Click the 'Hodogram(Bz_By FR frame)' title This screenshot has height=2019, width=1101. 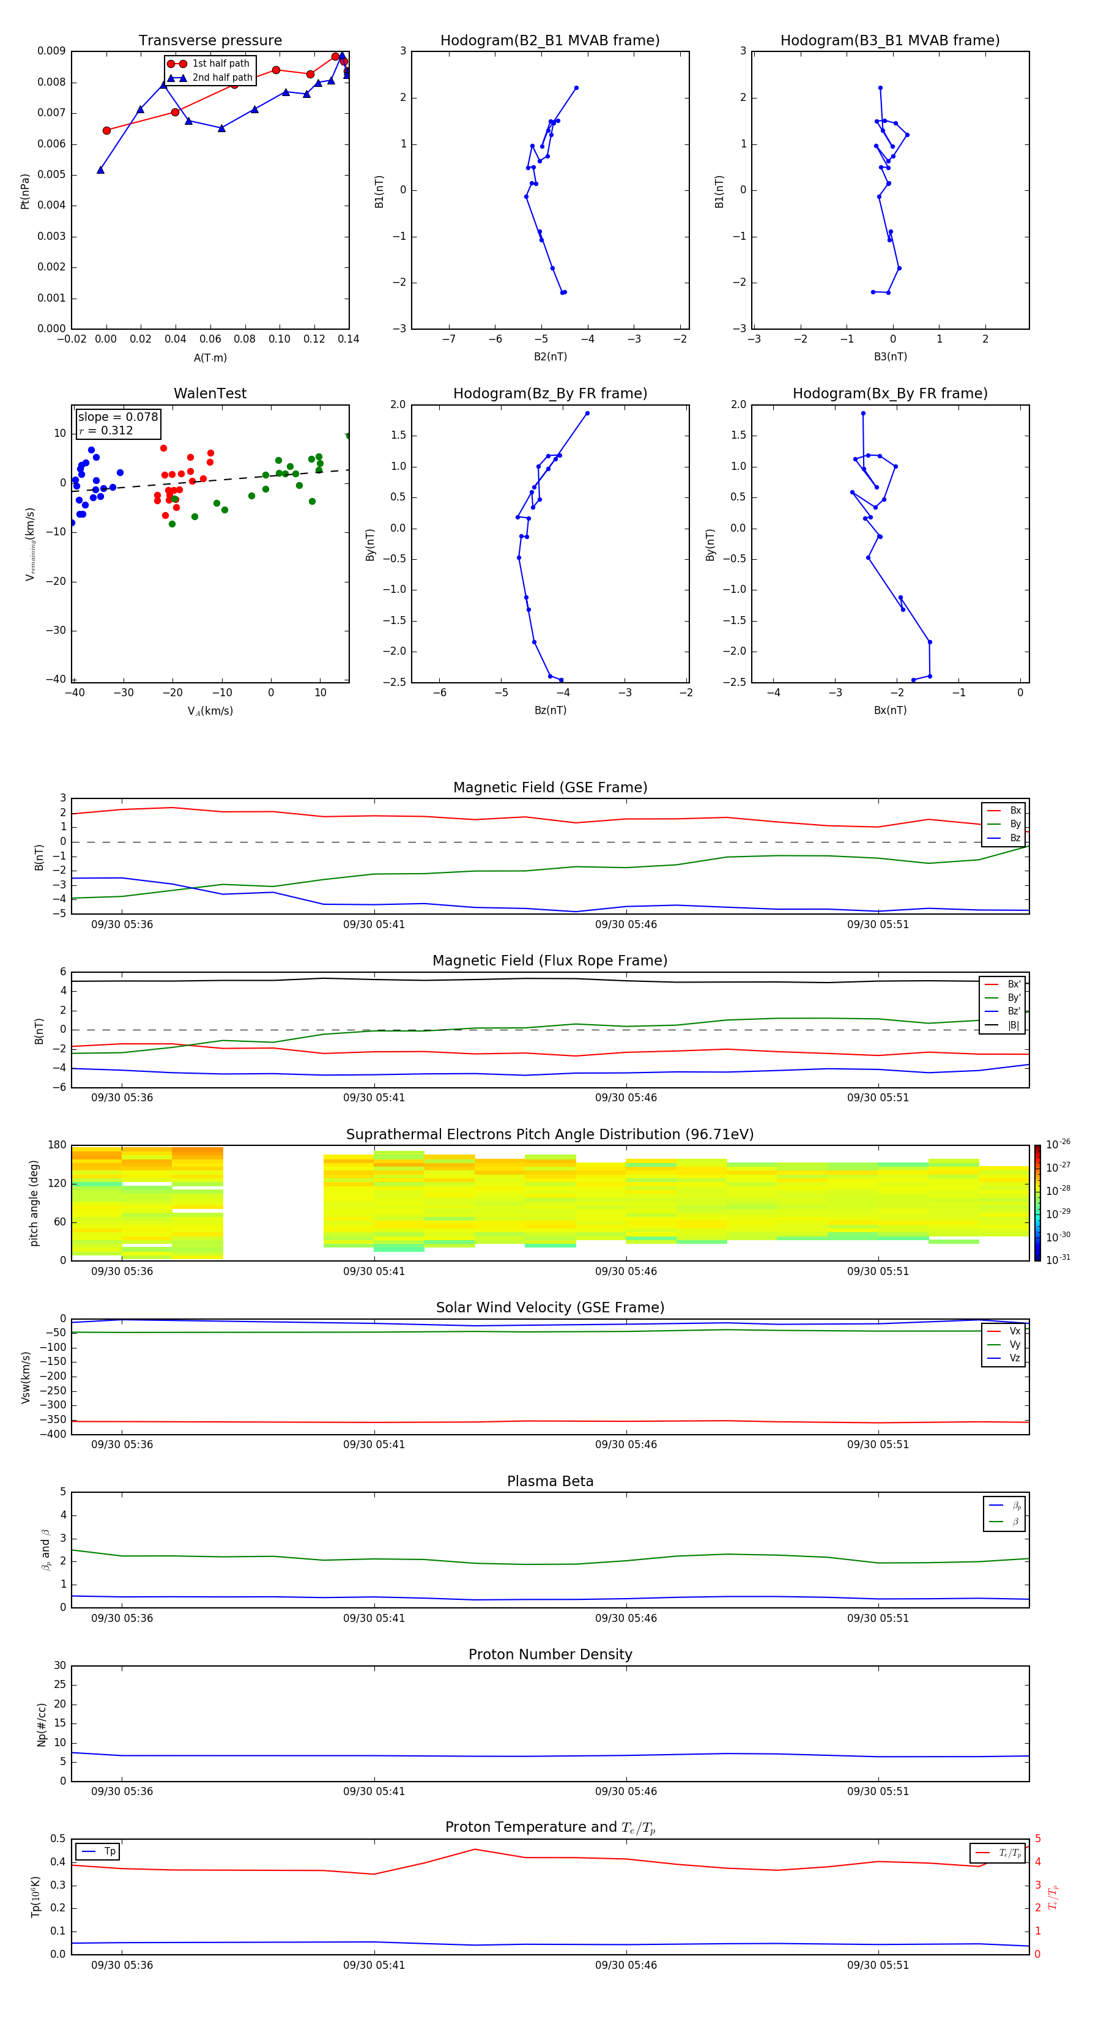coord(550,393)
